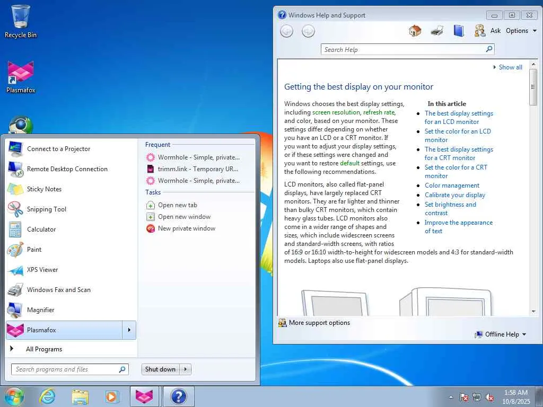Open Calculator from Start menu
The image size is (543, 407).
(x=71, y=229)
